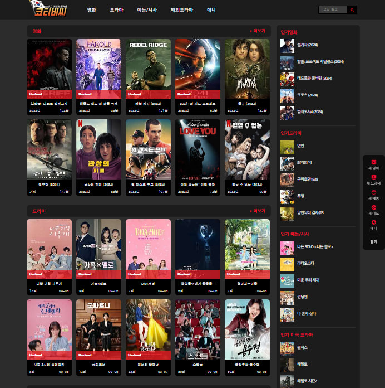Open the 원 패스트 무브 movie poster
Screen dimensions: 385x388
148,149
